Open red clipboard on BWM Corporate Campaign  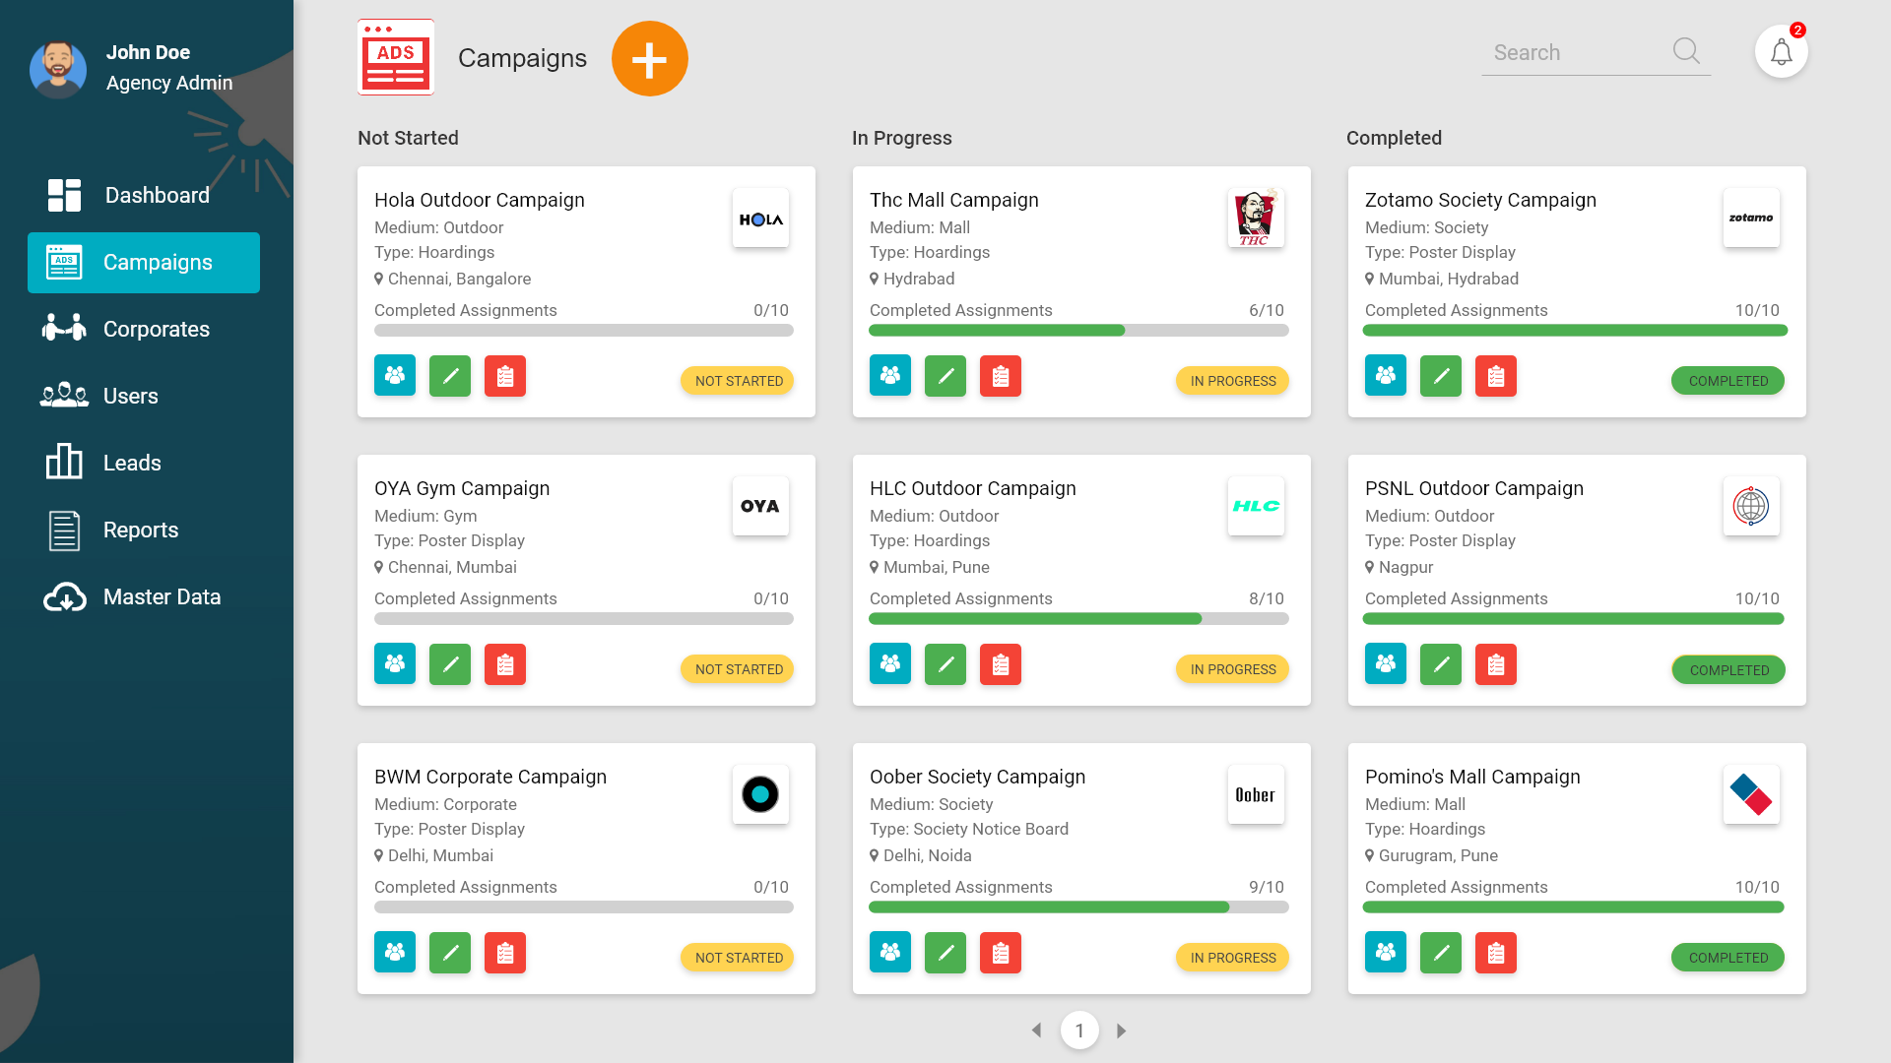(x=505, y=953)
